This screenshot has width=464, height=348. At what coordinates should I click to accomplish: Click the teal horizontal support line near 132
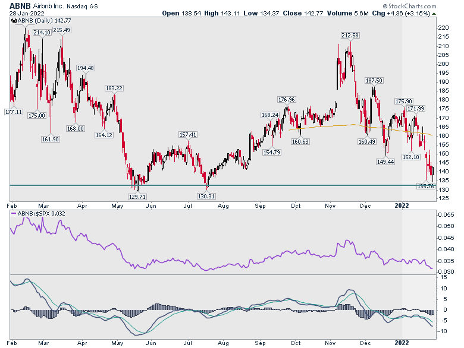[x=222, y=185]
